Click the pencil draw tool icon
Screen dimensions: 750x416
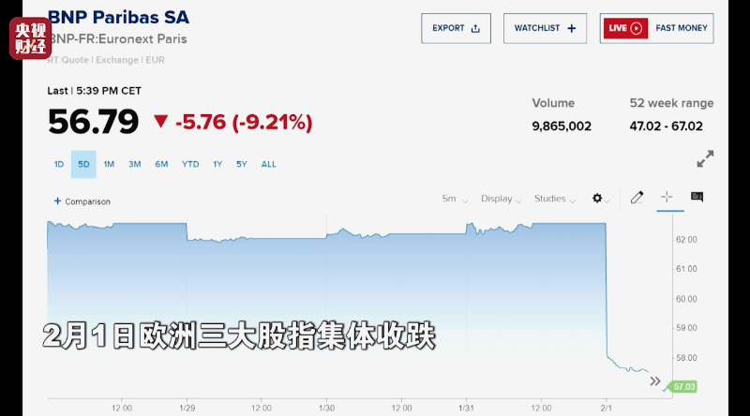[x=637, y=198]
